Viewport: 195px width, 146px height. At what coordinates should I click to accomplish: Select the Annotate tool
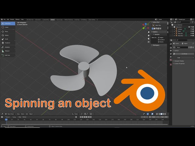pyautogui.click(x=8, y=47)
